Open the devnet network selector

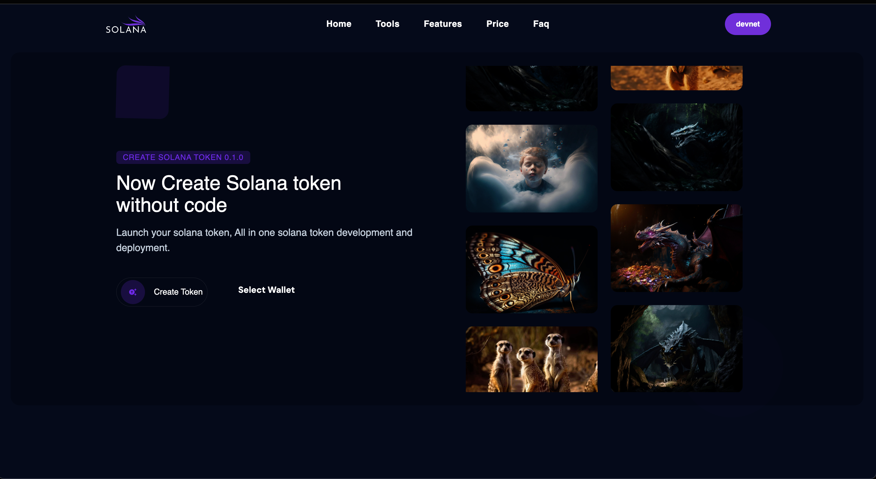pos(747,24)
